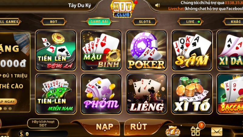Viewport: 243px width, 137px height.
Task: Open the Xì Tố game tile
Action: pyautogui.click(x=192, y=94)
